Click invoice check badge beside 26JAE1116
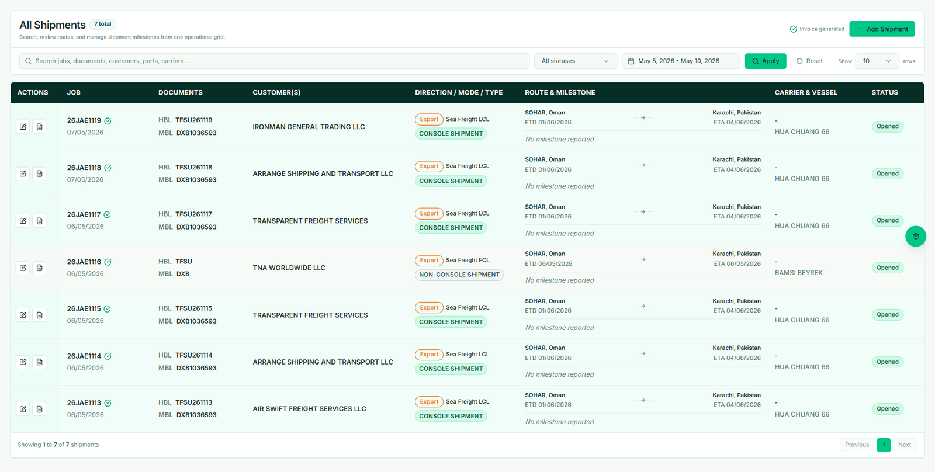This screenshot has height=472, width=935. click(x=108, y=262)
